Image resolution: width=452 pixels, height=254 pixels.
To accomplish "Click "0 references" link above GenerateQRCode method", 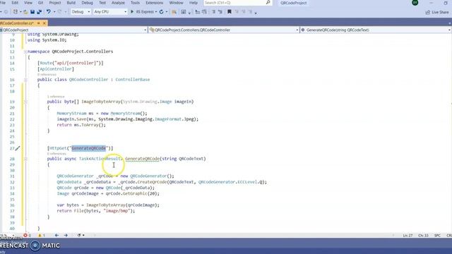I will tap(56, 154).
